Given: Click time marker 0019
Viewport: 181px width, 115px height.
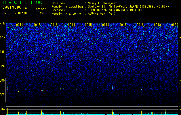Looking at the screenshot, I should click(157, 25).
